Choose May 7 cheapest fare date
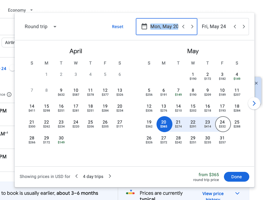The image size is (263, 200). click(x=178, y=92)
